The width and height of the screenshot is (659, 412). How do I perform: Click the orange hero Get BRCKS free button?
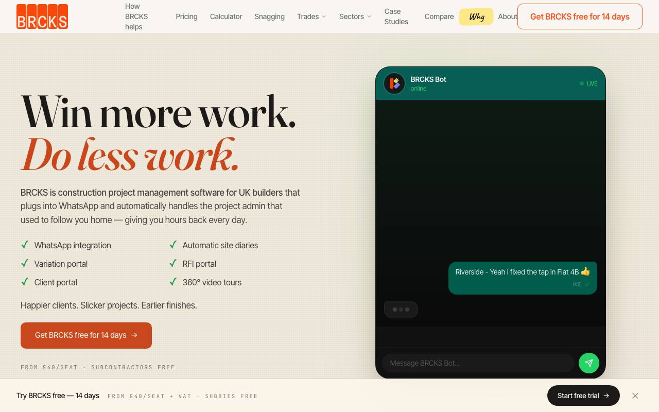86,335
